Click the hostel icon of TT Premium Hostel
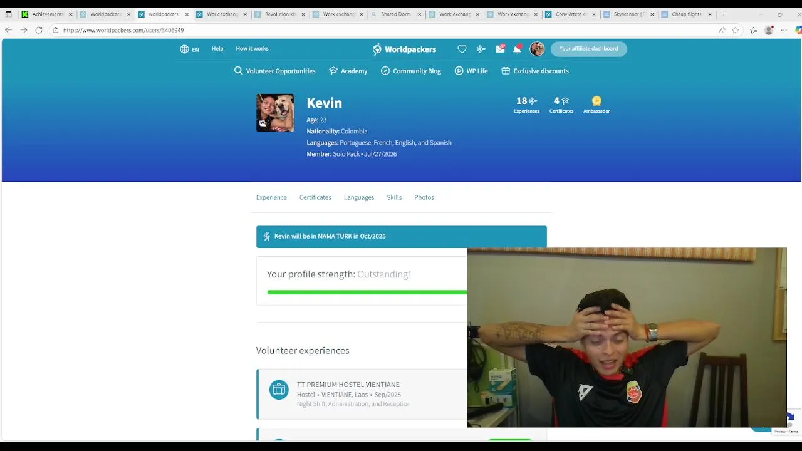Image resolution: width=802 pixels, height=451 pixels. (279, 390)
